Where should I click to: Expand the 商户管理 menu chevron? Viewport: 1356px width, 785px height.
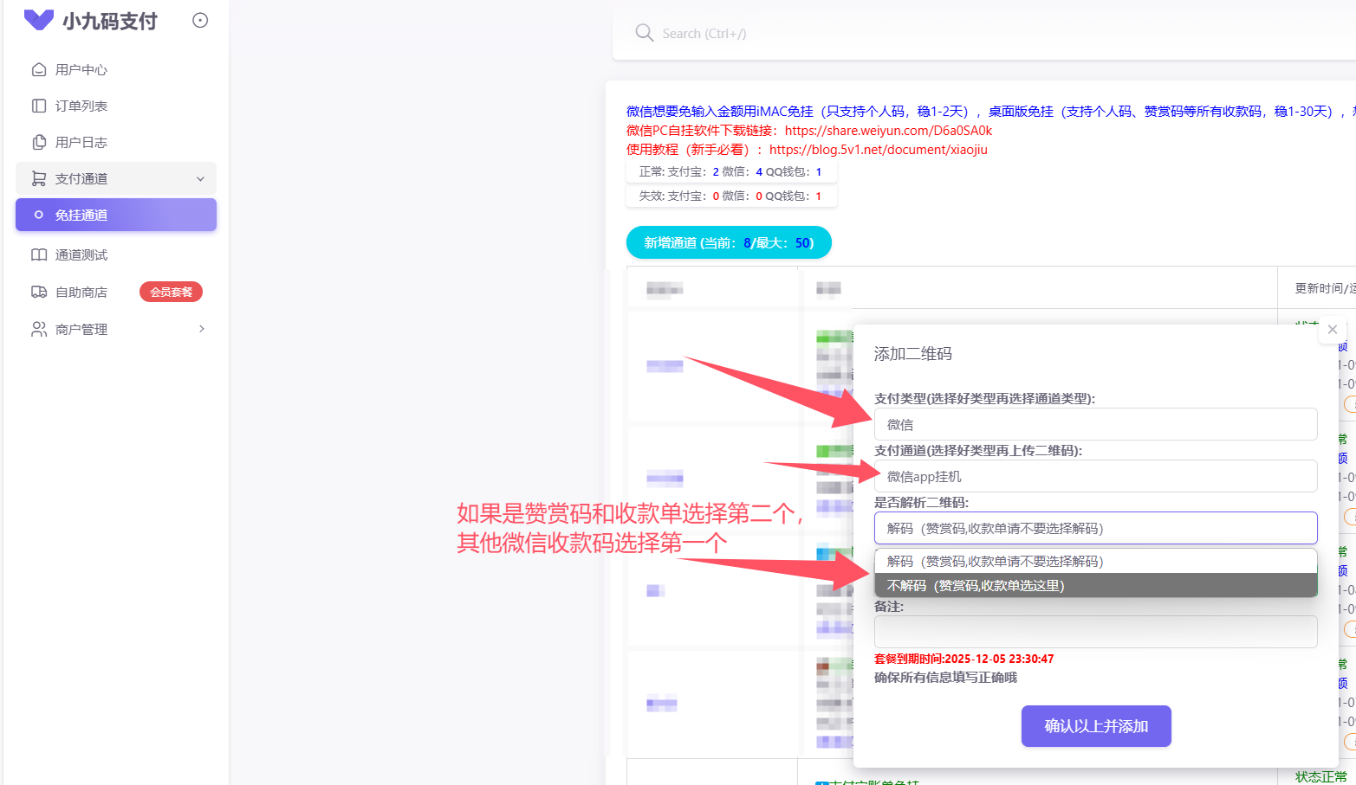coord(201,329)
